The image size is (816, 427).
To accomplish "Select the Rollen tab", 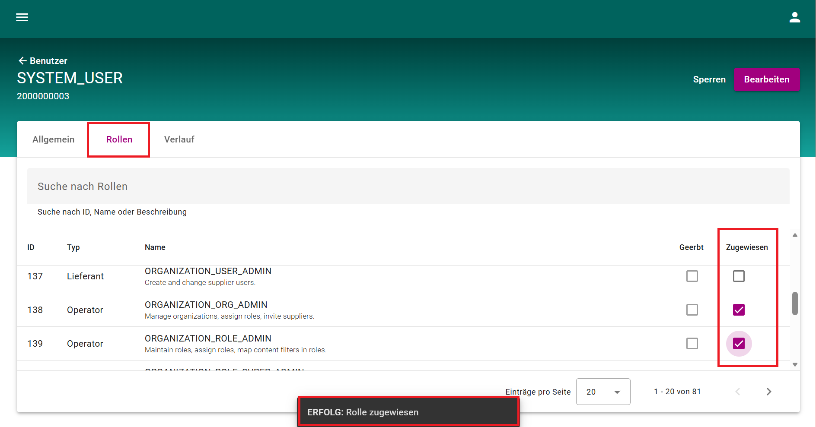I will [119, 139].
